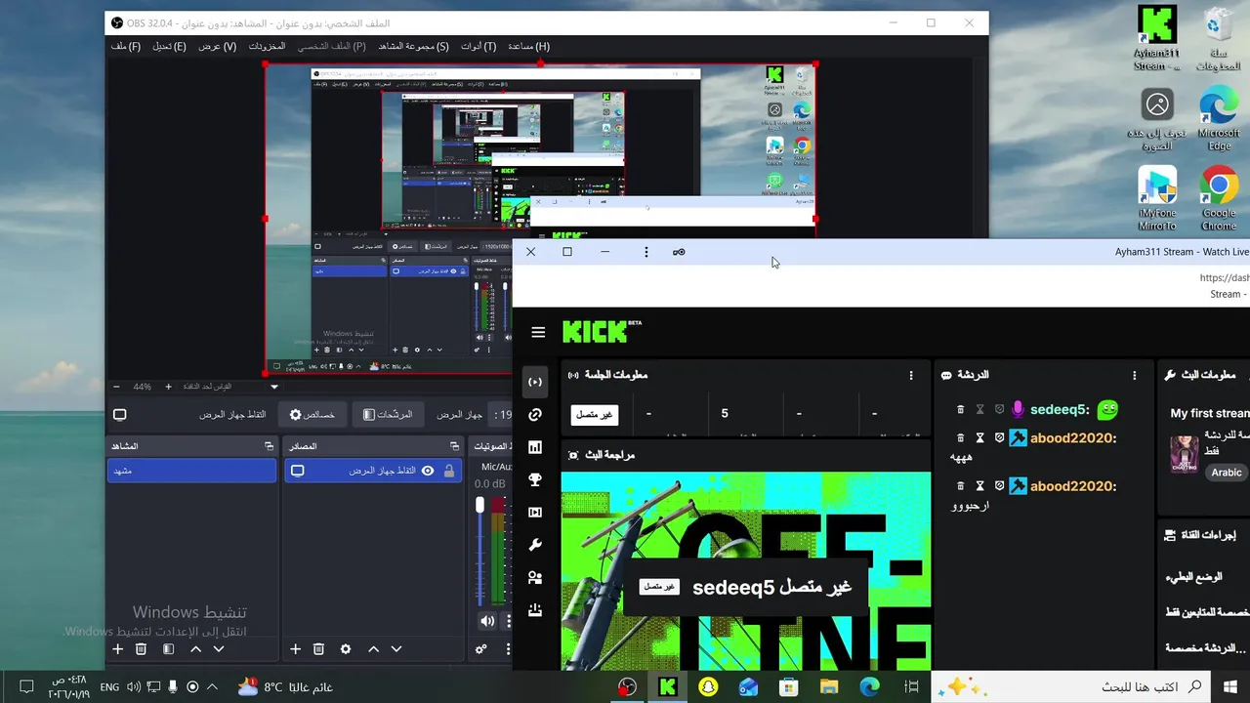Mute the Mic/Aux audio speaker button
The height and width of the screenshot is (703, 1250).
point(487,621)
